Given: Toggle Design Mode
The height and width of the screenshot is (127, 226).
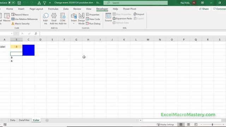Looking at the screenshot, I should (x=82, y=19).
